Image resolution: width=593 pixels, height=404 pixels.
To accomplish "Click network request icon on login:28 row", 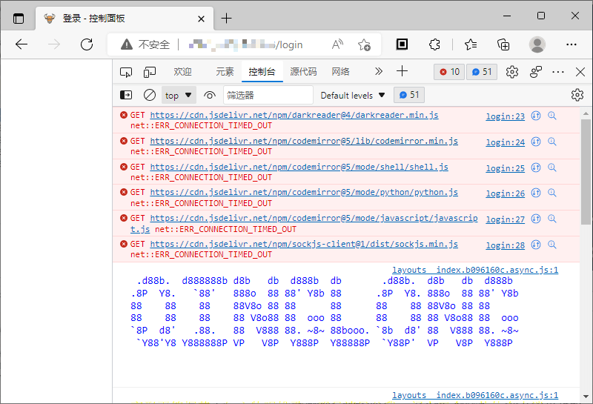I will [535, 245].
